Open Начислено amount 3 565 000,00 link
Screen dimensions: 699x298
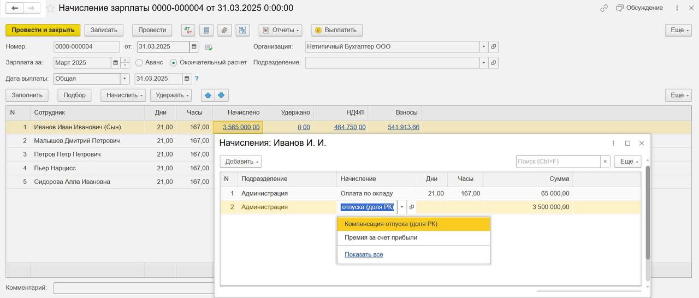241,127
